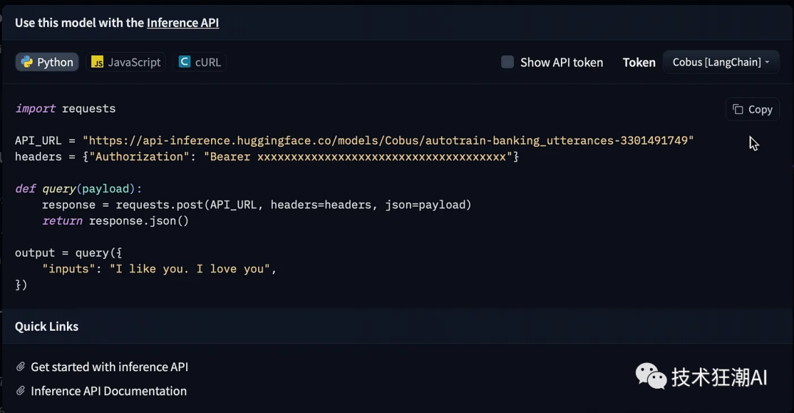
Task: Click the Python logo icon
Action: (x=27, y=62)
